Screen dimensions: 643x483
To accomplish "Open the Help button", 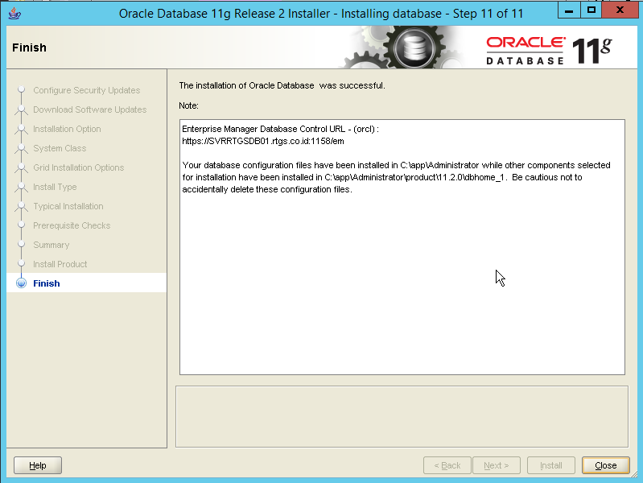I will point(38,465).
